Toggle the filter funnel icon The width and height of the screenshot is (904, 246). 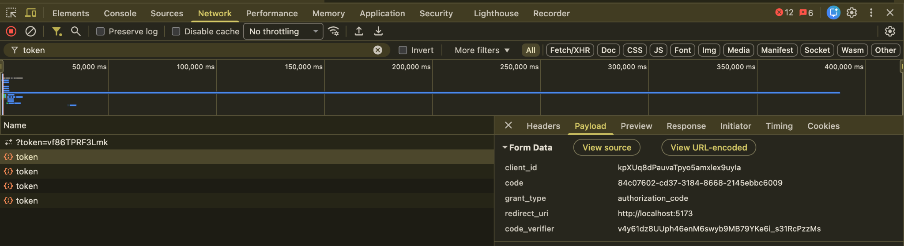[56, 31]
